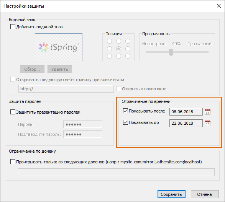Select bottom-right watermark position radio button
The image size is (225, 202).
pos(128,56)
